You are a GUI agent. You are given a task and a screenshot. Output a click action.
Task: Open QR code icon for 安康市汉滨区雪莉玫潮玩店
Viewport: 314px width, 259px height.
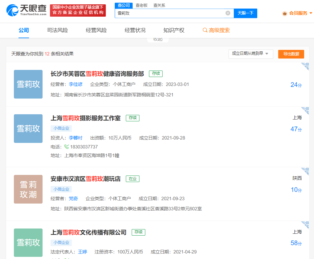tap(305, 172)
